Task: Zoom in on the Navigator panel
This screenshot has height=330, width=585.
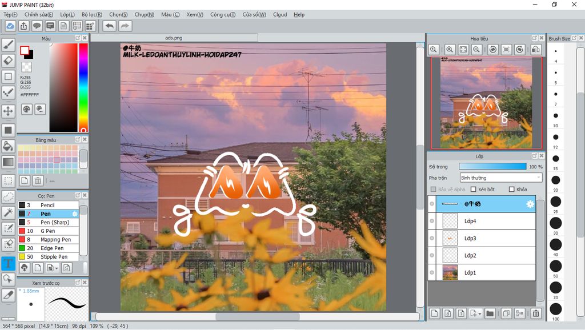Action: [450, 49]
